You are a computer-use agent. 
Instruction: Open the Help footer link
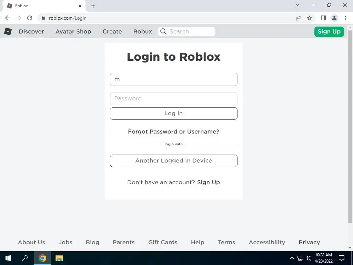tap(198, 242)
